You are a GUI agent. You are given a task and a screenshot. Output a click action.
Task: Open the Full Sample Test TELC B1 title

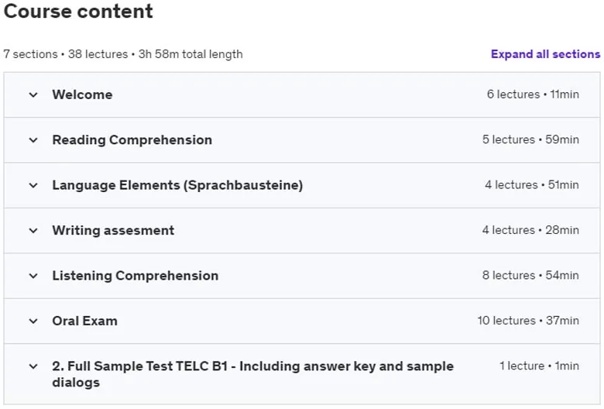(253, 374)
